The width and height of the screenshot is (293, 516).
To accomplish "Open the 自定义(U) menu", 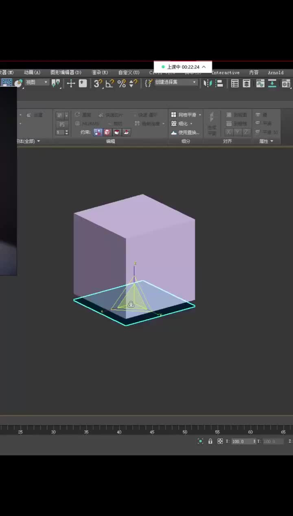I will tap(129, 72).
